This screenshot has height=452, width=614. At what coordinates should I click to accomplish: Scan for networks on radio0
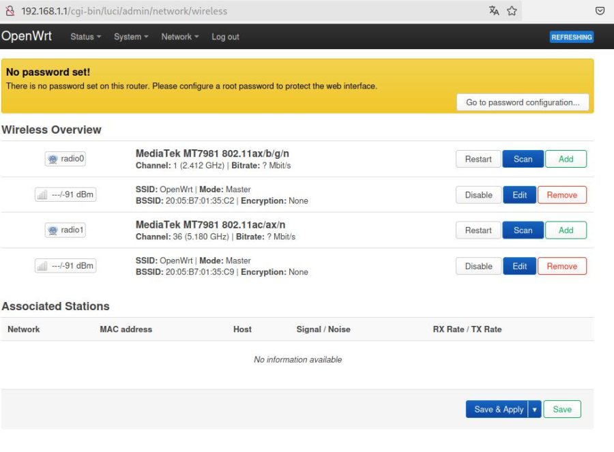[x=523, y=159]
